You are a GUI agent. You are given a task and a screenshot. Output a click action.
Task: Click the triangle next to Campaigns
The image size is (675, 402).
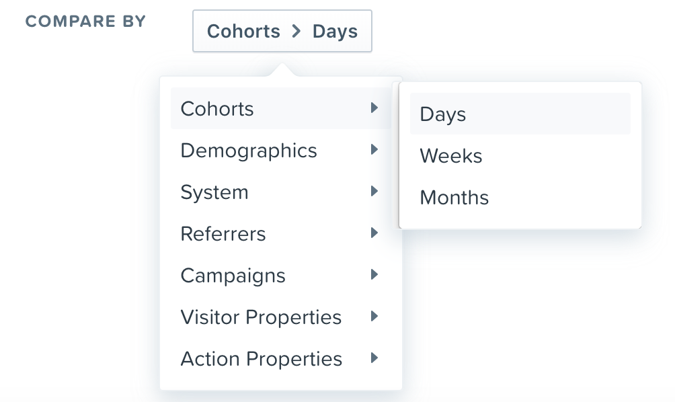(x=374, y=275)
